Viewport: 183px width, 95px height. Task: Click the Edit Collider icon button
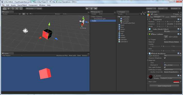tap(166, 37)
